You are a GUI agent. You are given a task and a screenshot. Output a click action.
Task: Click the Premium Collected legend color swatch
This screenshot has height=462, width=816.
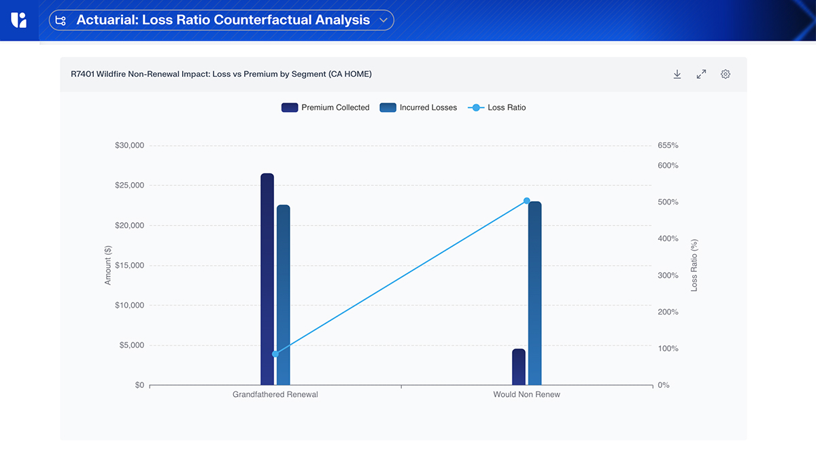pyautogui.click(x=290, y=107)
